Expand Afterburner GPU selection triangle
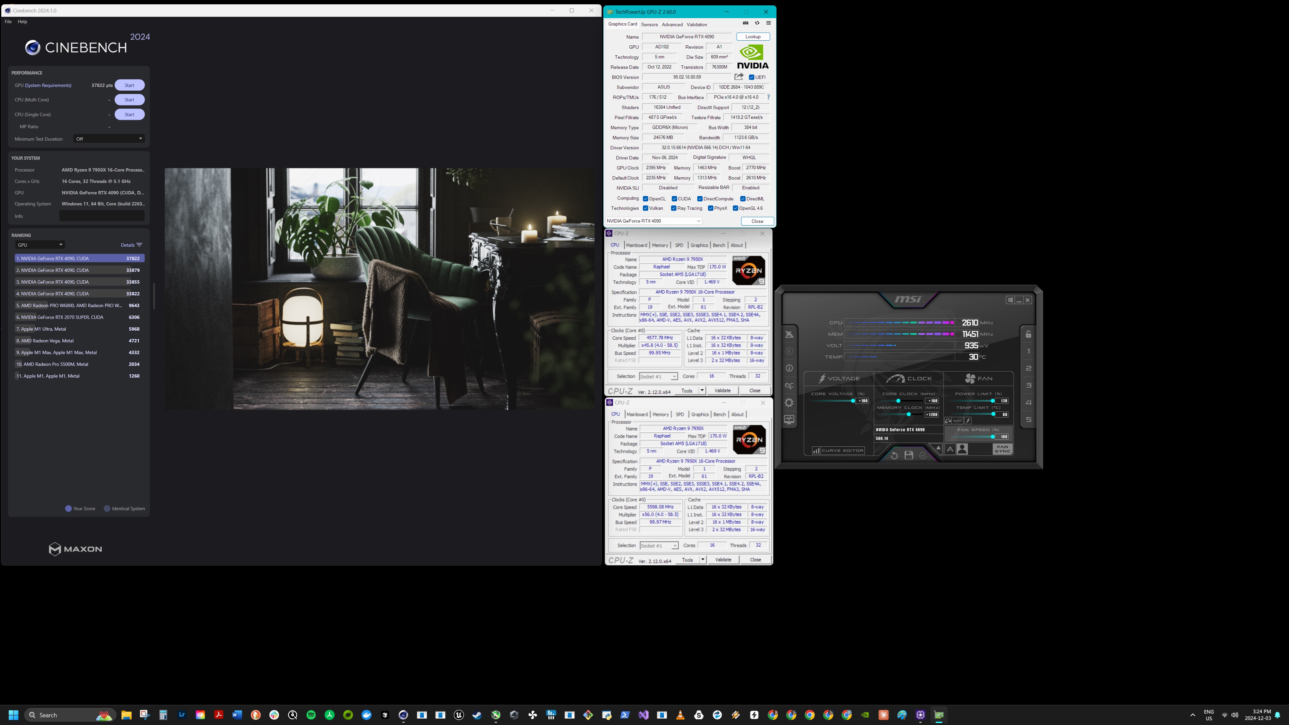Viewport: 1289px width, 725px height. 938,448
